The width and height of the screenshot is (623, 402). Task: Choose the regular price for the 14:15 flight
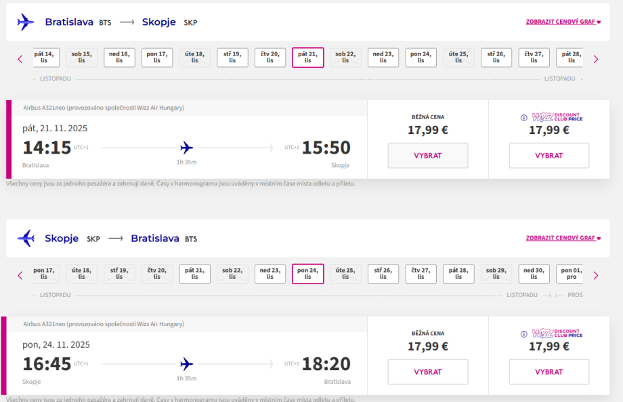pos(427,156)
